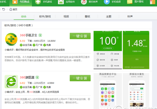Open the 图片壁纸 picture icon
157x109 pixels.
tap(130, 2)
